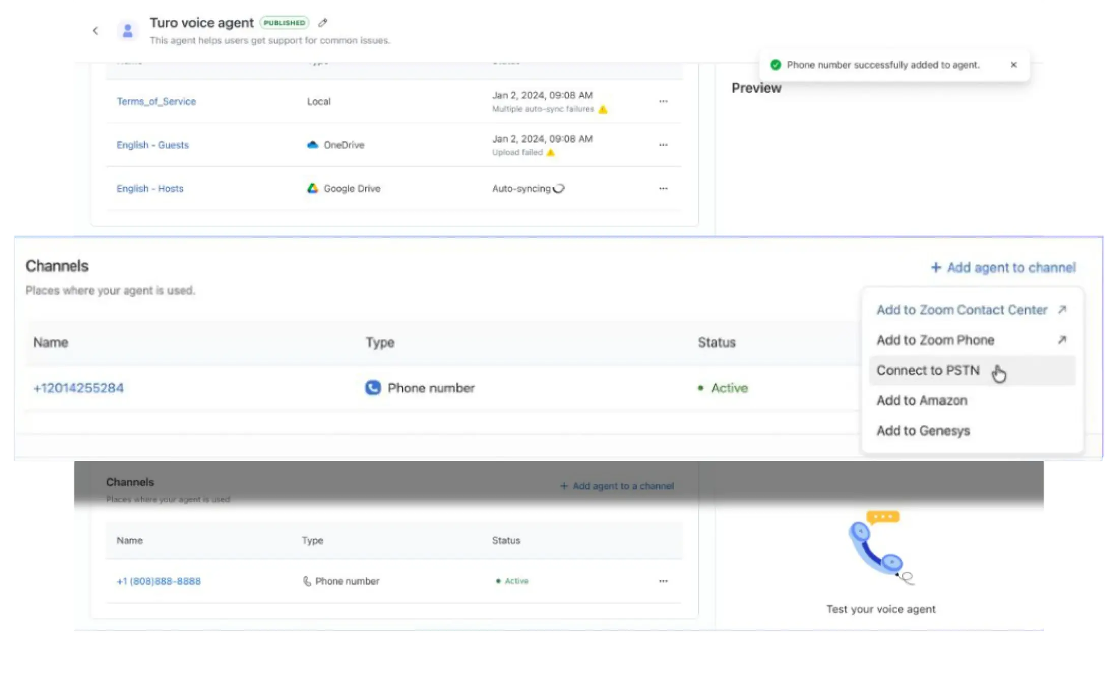Viewport: 1118px width, 688px height.
Task: Click the Test your voice agent illustration
Action: tap(881, 548)
